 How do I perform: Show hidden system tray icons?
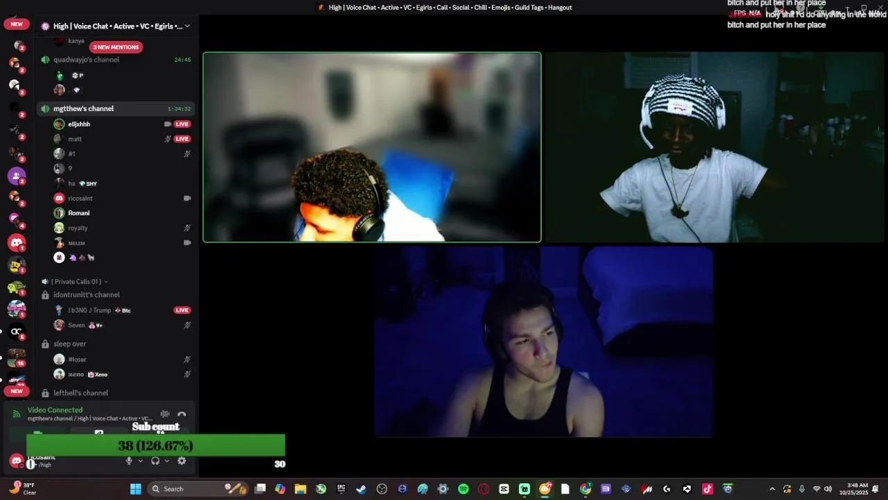(772, 489)
